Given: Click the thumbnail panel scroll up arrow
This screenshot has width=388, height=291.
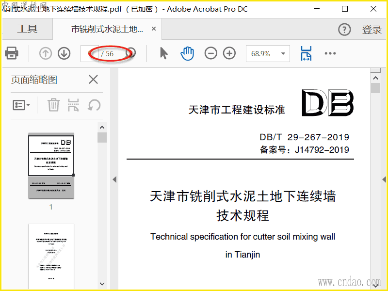Looking at the screenshot, I should [102, 128].
